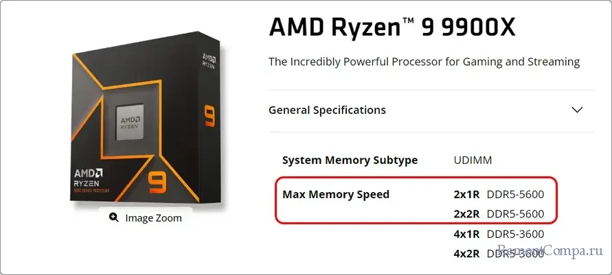Open the Image Zoom link text
The height and width of the screenshot is (275, 612).
pos(153,218)
